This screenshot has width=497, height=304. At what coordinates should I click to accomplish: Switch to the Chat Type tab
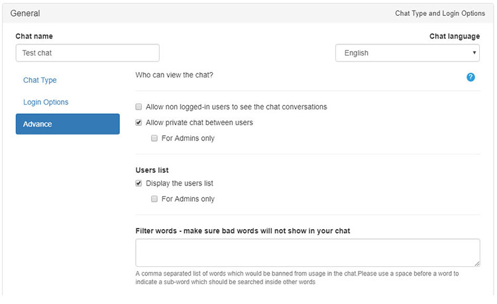40,80
